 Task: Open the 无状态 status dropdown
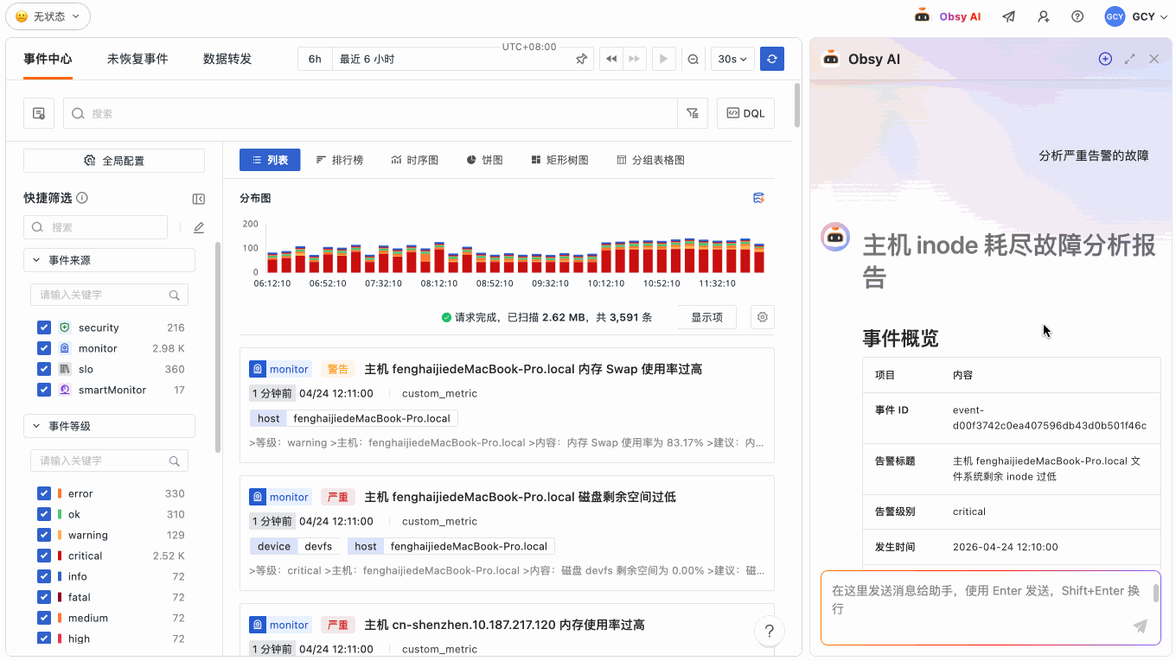coord(48,16)
